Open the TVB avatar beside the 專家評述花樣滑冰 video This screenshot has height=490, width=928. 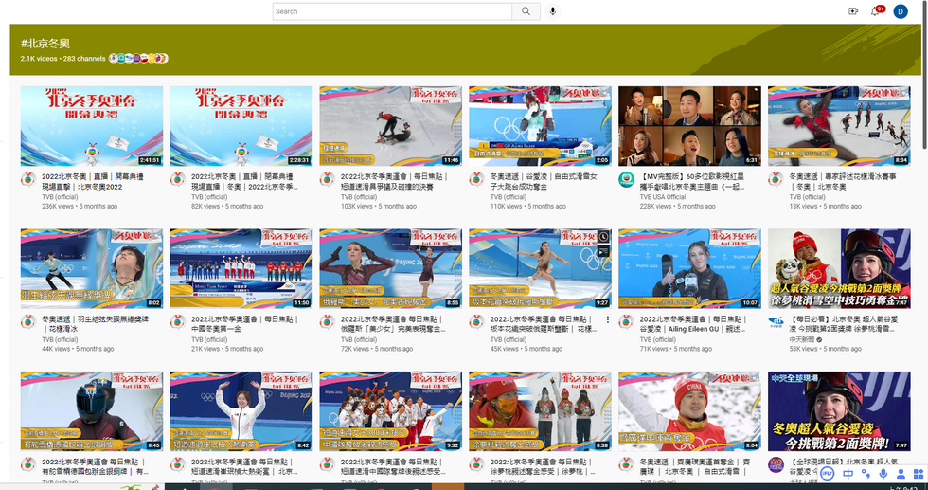pos(776,179)
